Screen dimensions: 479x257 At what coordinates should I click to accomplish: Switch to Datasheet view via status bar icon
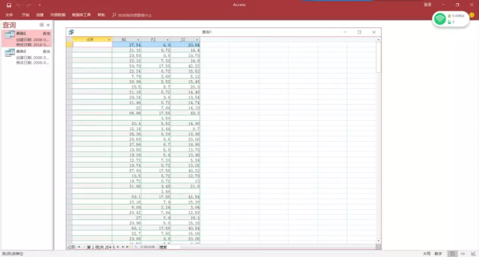pos(452,253)
